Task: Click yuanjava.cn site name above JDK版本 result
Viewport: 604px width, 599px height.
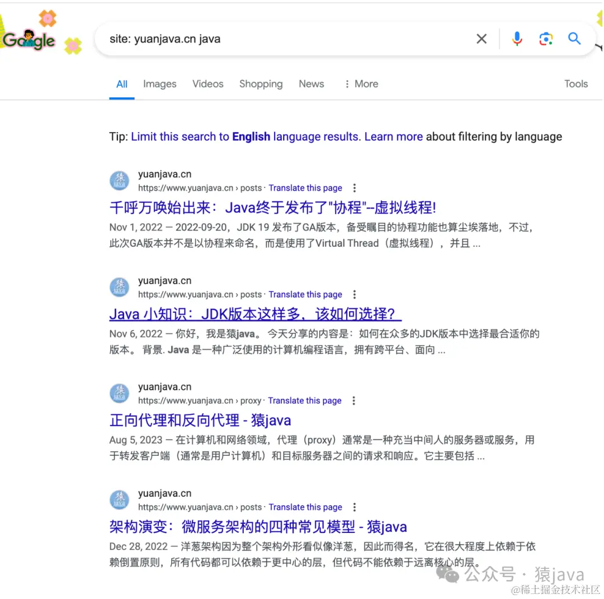Action: click(164, 281)
